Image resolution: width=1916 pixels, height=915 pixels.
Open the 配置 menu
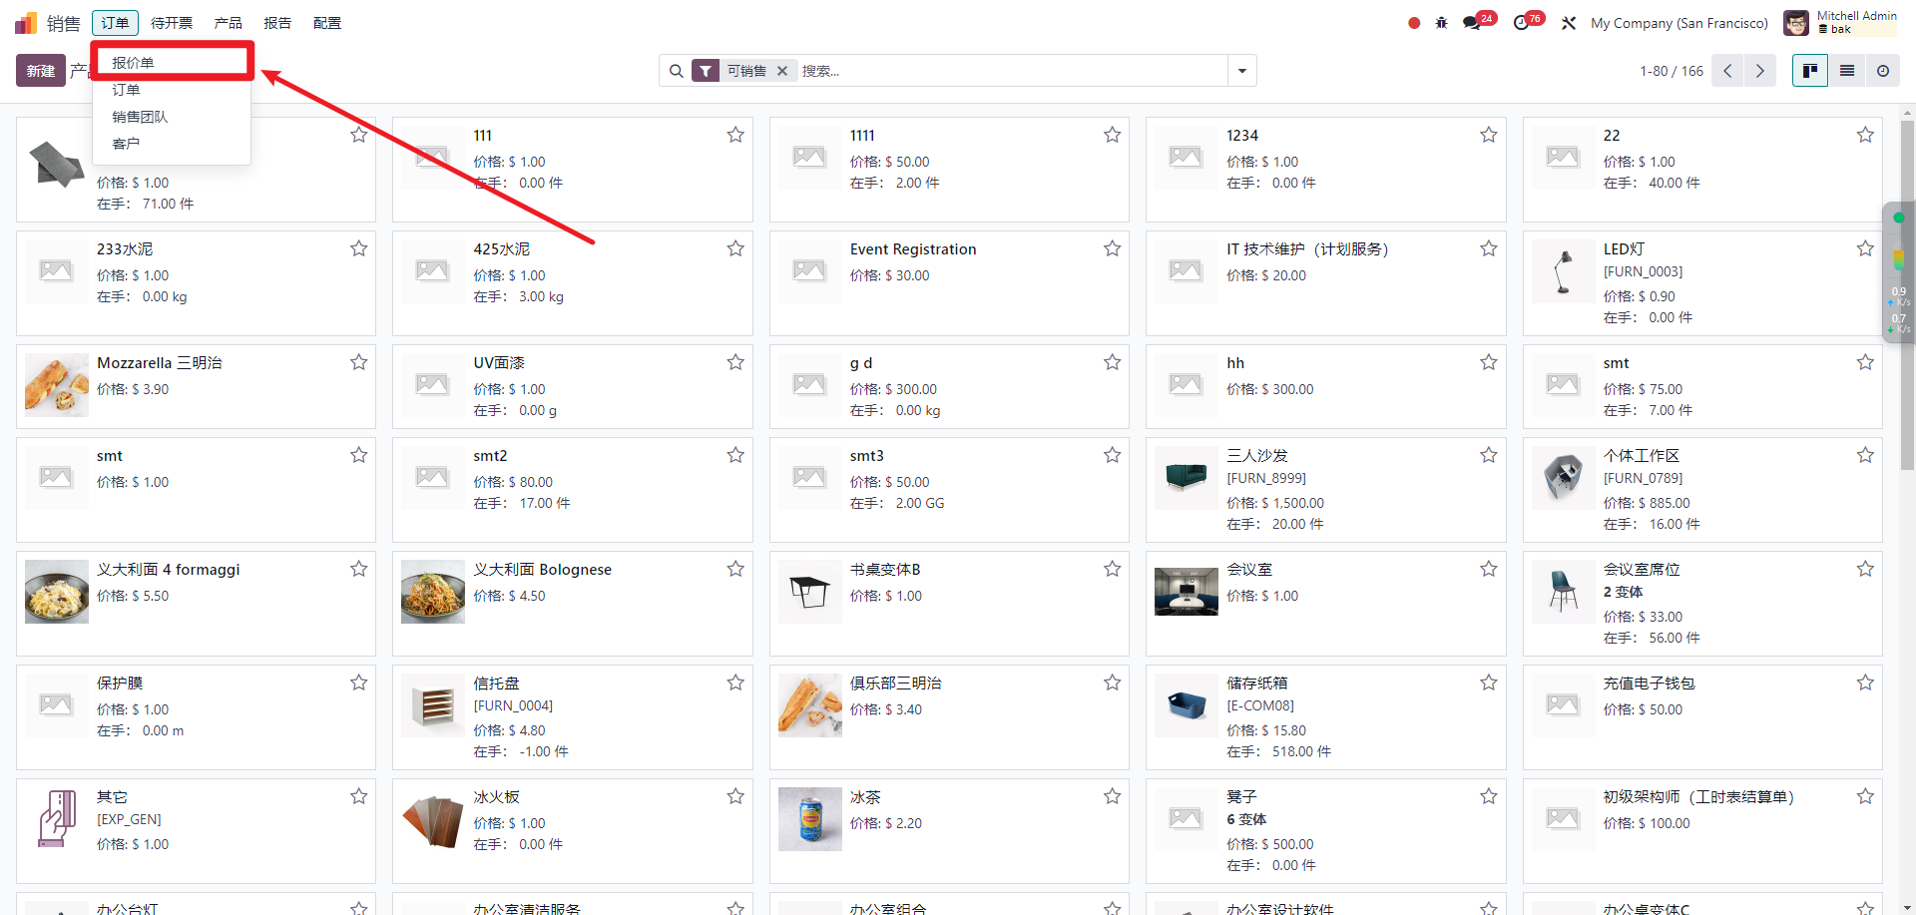click(327, 23)
